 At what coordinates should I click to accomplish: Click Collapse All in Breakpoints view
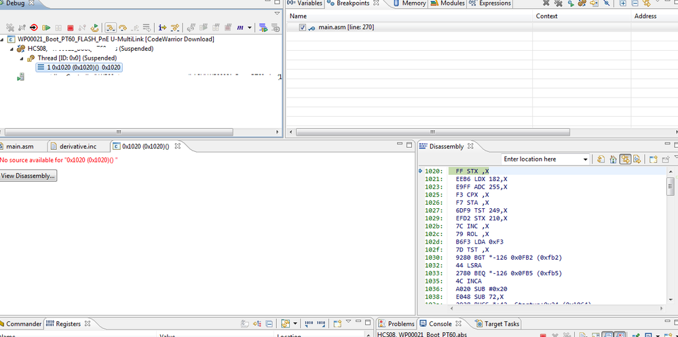(x=635, y=3)
